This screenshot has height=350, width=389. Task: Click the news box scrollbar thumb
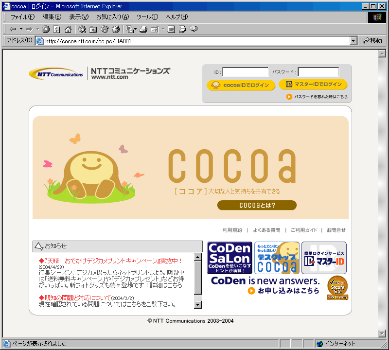tap(198, 278)
